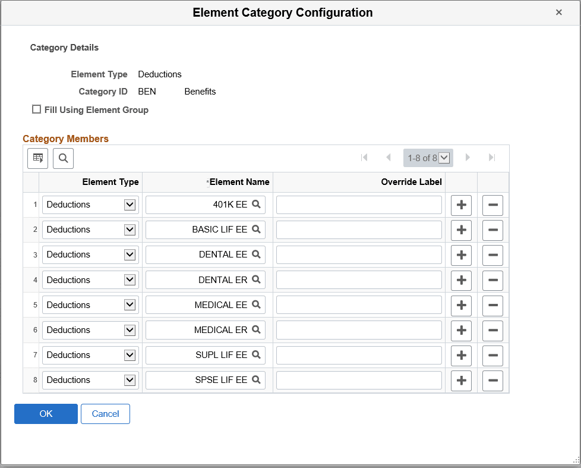Open lookup beside SPSE LIF EE
Image resolution: width=581 pixels, height=468 pixels.
[x=257, y=380]
